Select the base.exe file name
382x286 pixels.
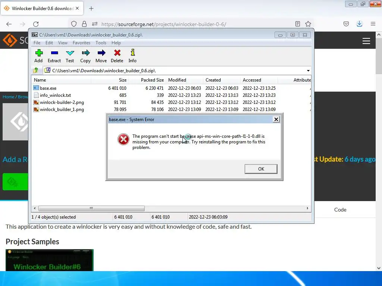(x=48, y=88)
